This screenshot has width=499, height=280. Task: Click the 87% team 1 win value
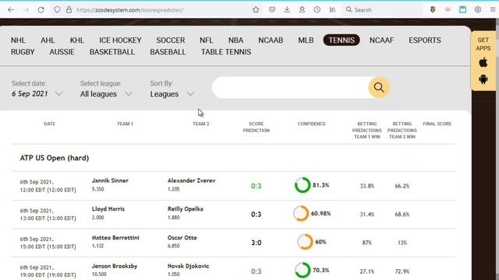[x=367, y=243]
